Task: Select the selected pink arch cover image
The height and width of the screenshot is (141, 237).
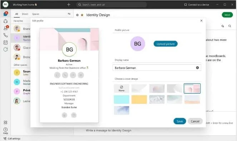Action: [192, 88]
